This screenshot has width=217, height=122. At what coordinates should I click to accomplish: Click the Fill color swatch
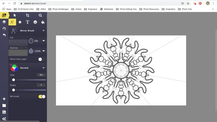tap(18, 42)
